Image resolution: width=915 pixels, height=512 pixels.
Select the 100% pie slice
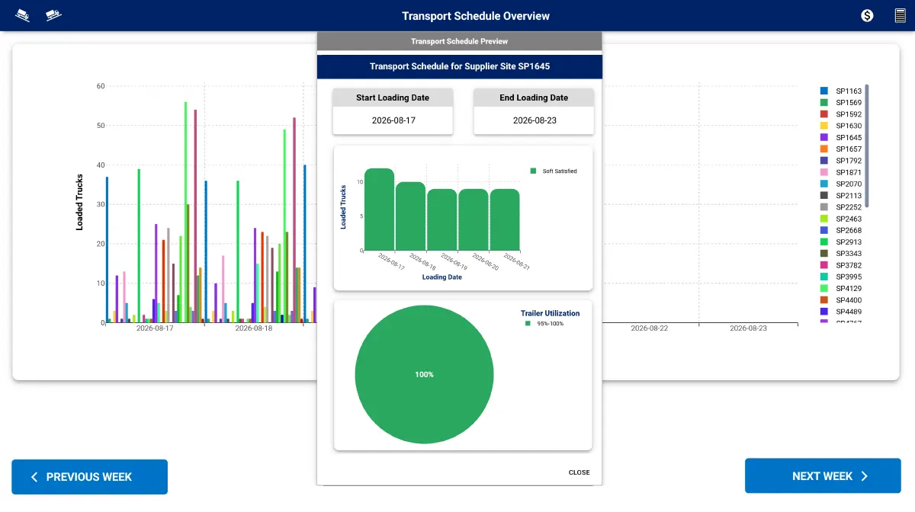tap(425, 375)
